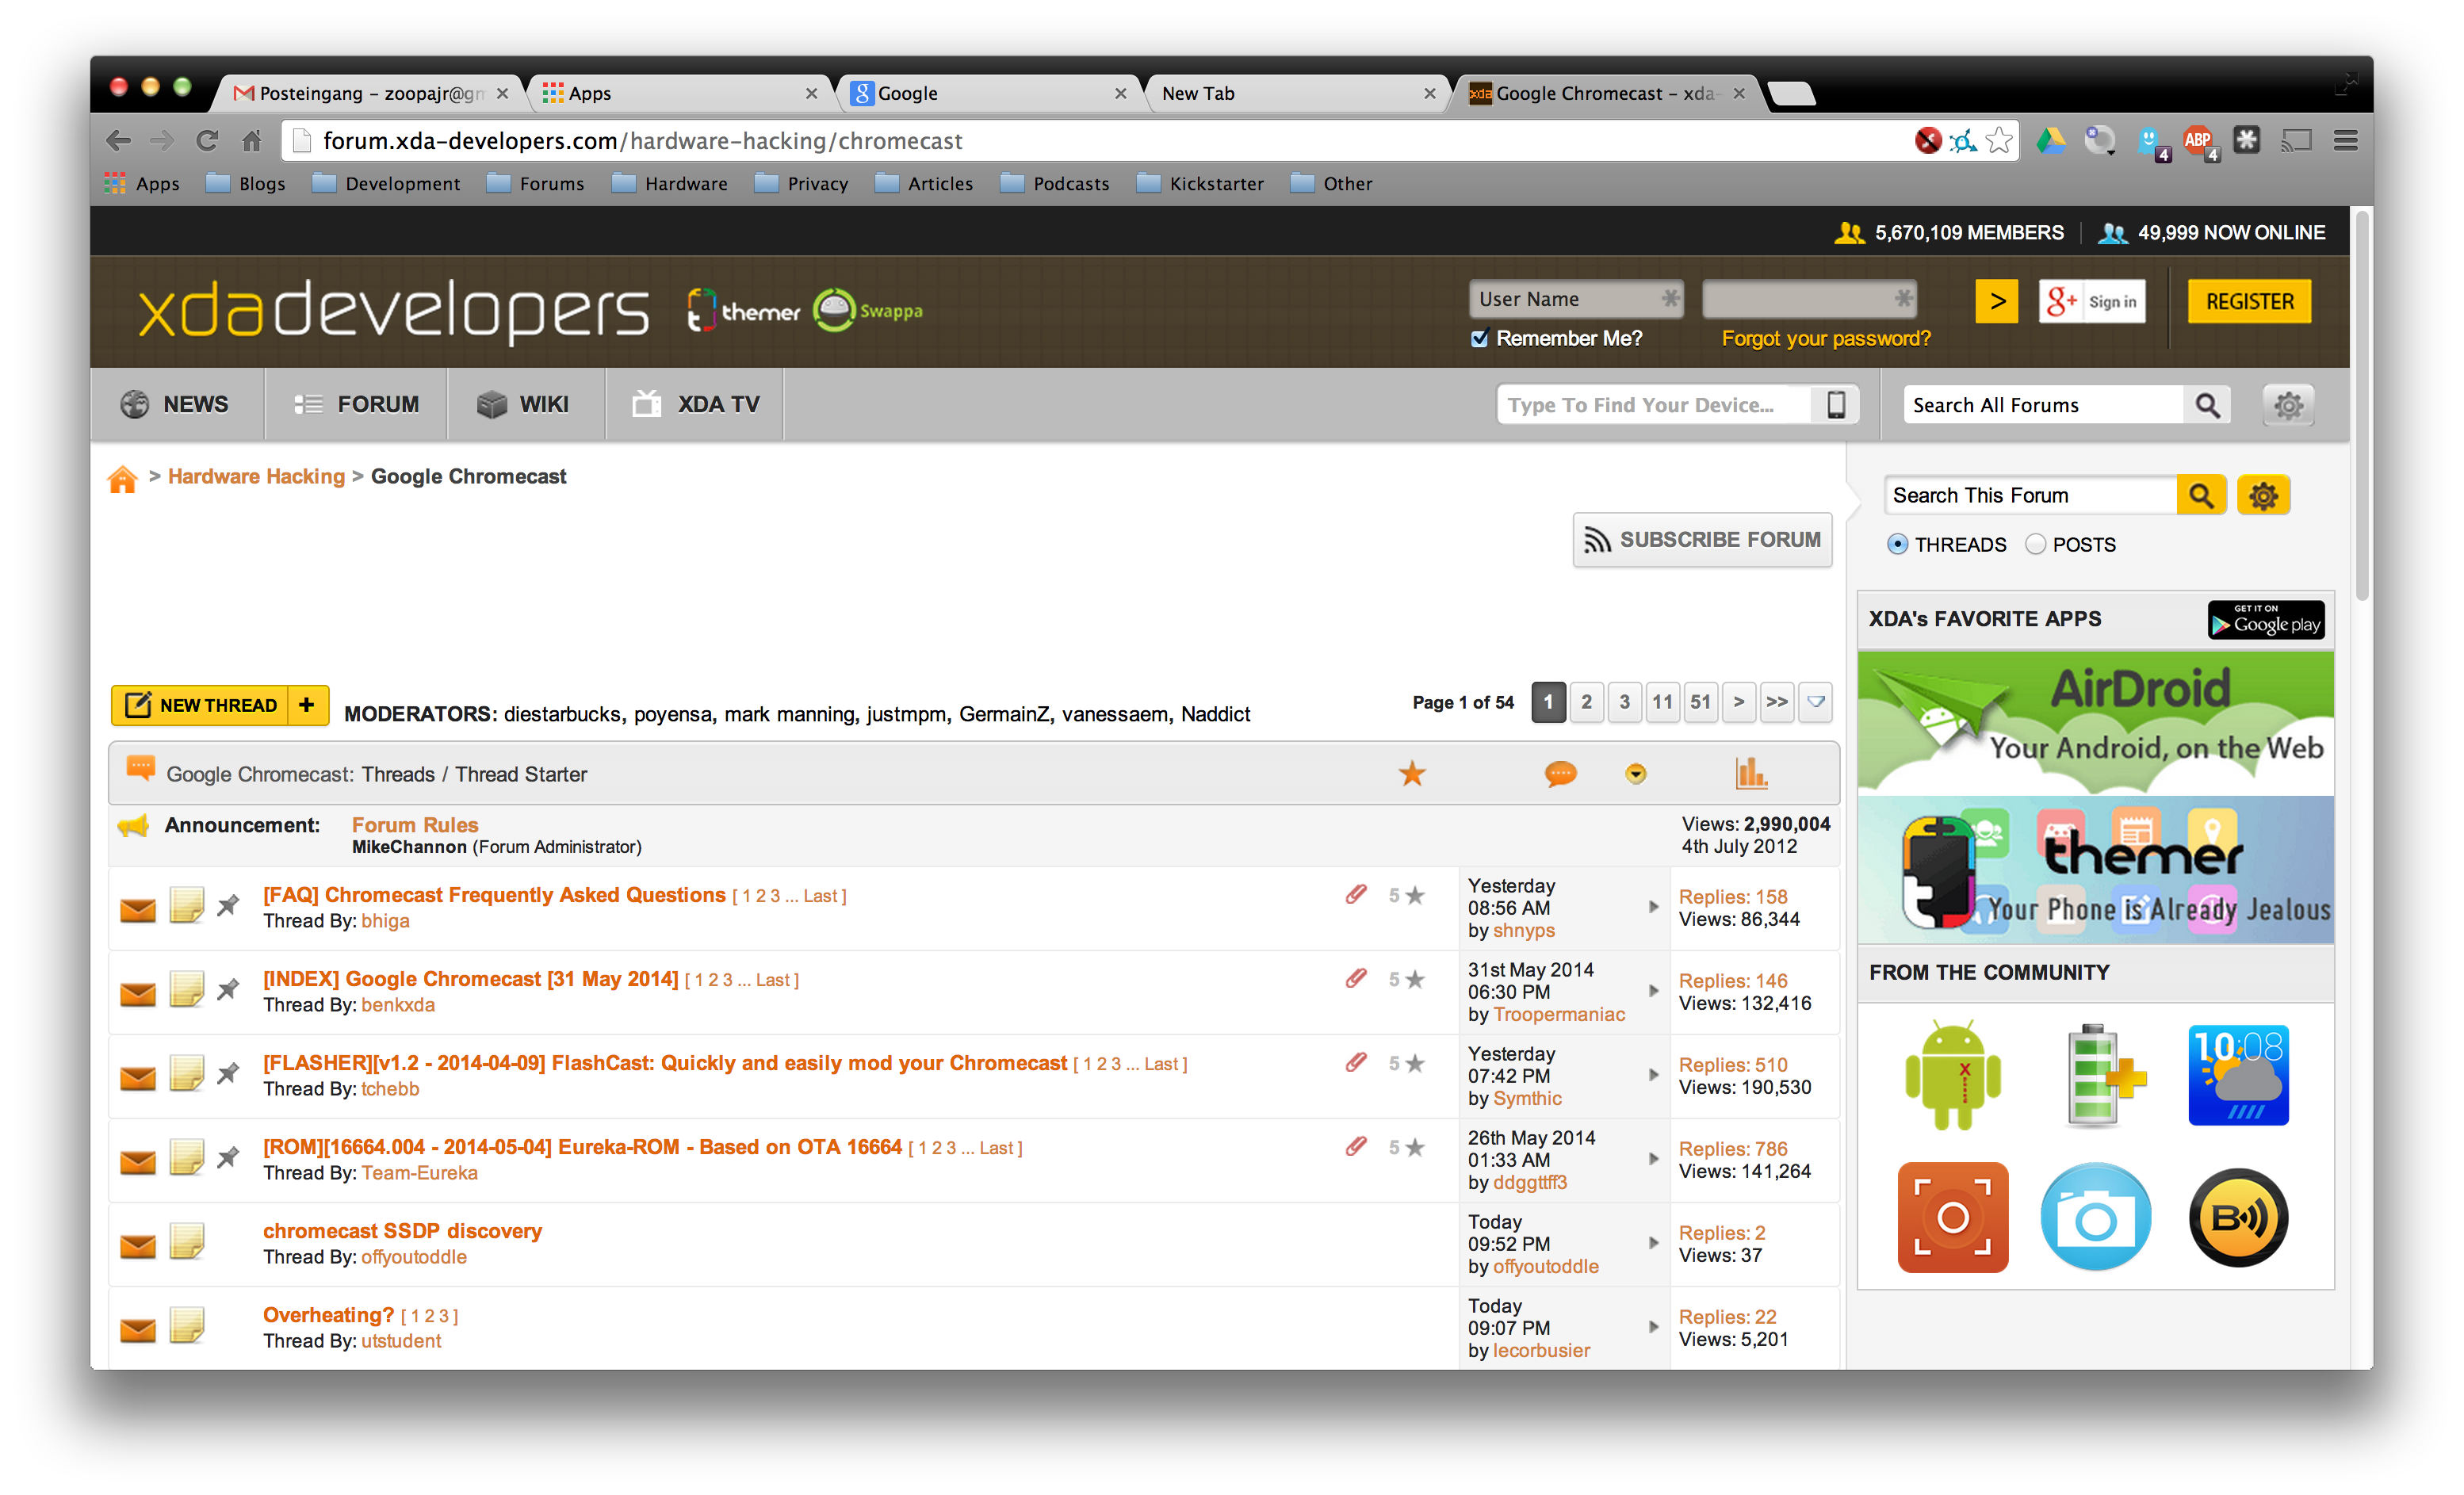Open the Overheating? thread link
The image size is (2464, 1495).
point(328,1314)
